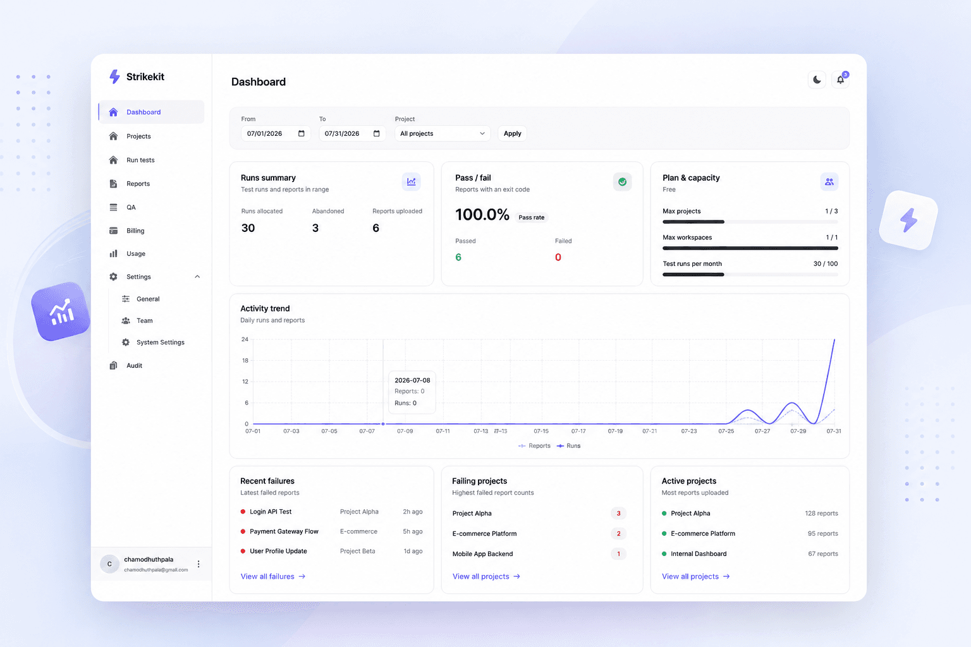
Task: Click the Team people icon
Action: tap(126, 320)
